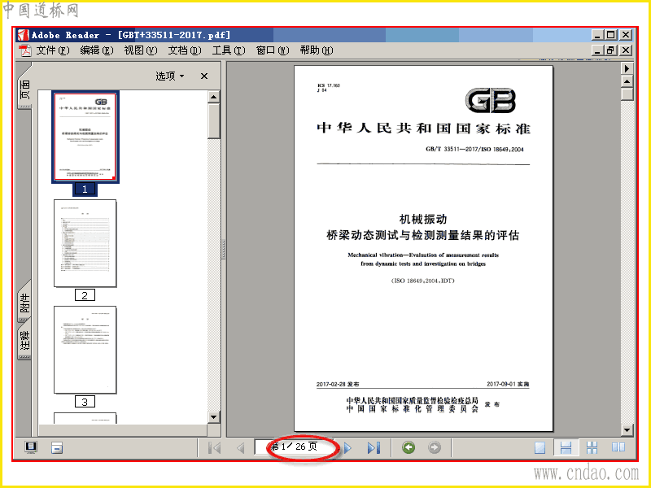This screenshot has height=488, width=651.
Task: Click the number 3 label under thumbnail
Action: coord(85,401)
